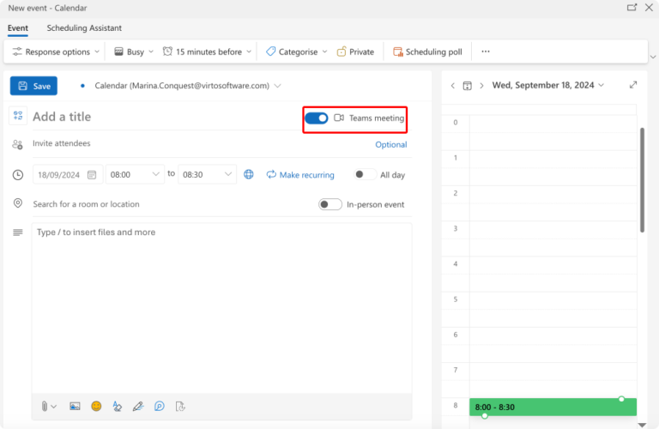Enable the In-person event toggle
The height and width of the screenshot is (429, 659).
pyautogui.click(x=329, y=204)
